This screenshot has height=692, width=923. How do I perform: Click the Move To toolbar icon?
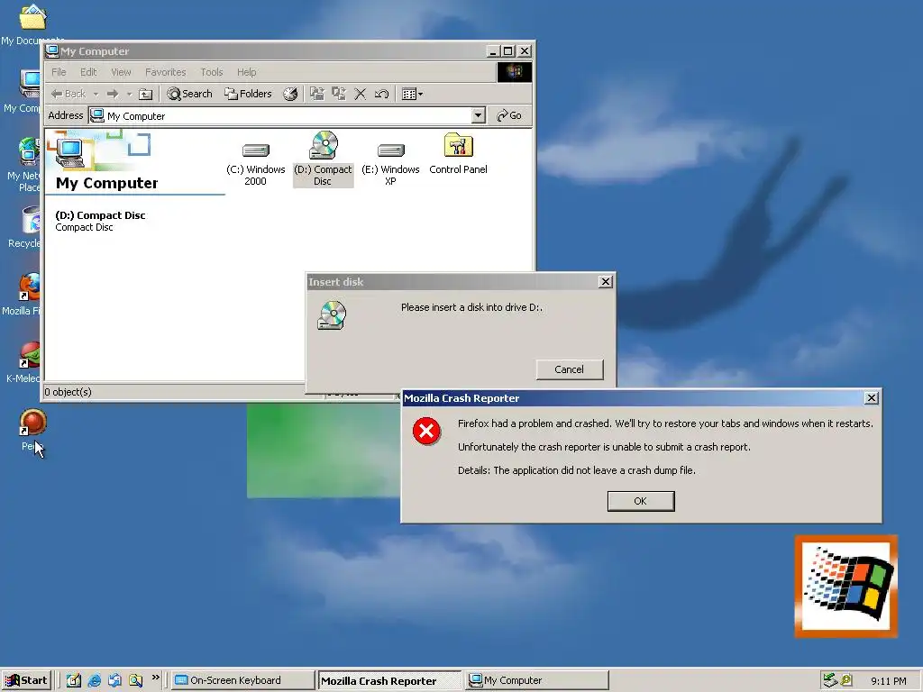316,94
